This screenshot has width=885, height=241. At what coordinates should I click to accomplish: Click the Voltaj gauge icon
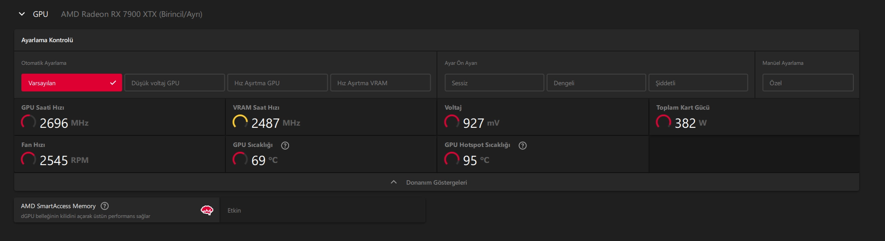[x=452, y=122]
